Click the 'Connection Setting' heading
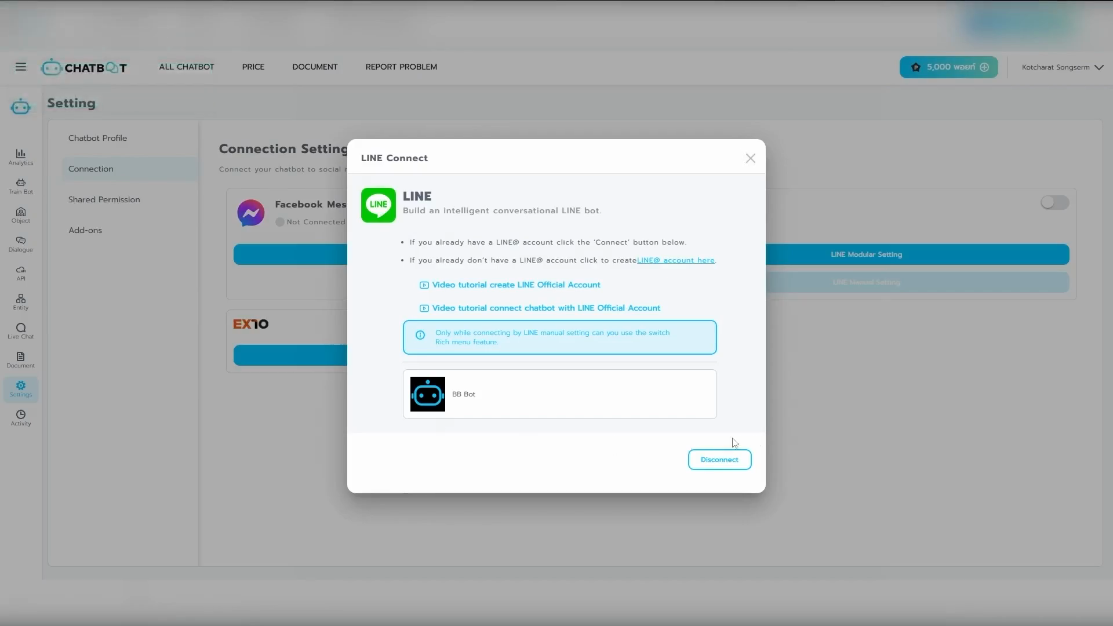The image size is (1113, 626). pyautogui.click(x=283, y=149)
